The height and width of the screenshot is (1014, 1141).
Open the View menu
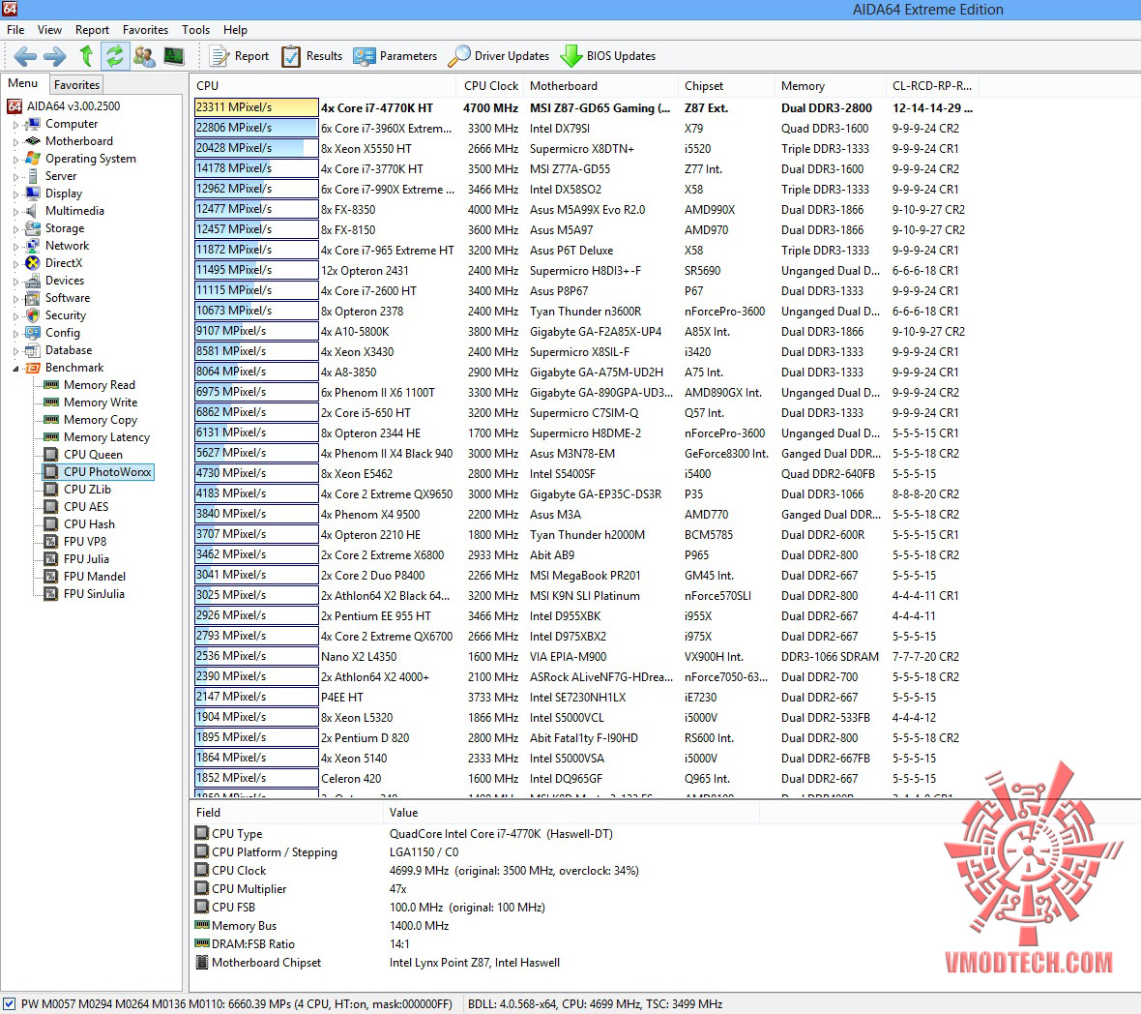[x=49, y=30]
